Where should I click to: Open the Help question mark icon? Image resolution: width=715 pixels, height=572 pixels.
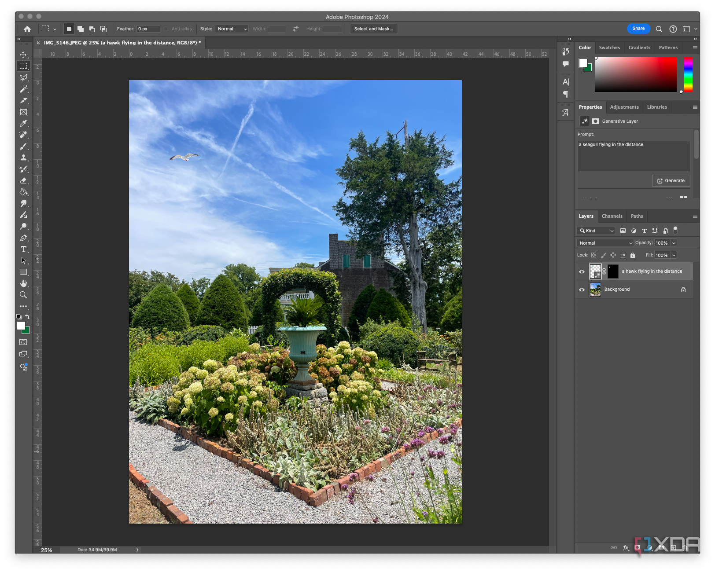(673, 29)
